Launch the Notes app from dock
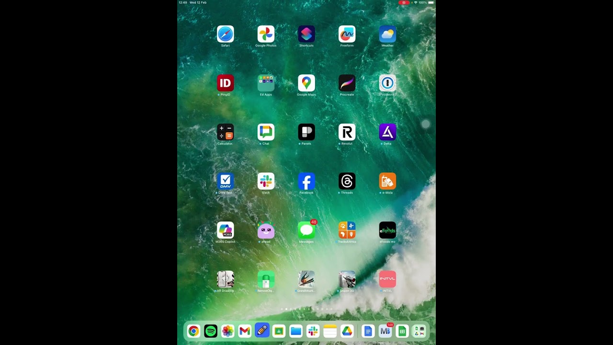Viewport: 613px width, 345px height. click(x=330, y=331)
